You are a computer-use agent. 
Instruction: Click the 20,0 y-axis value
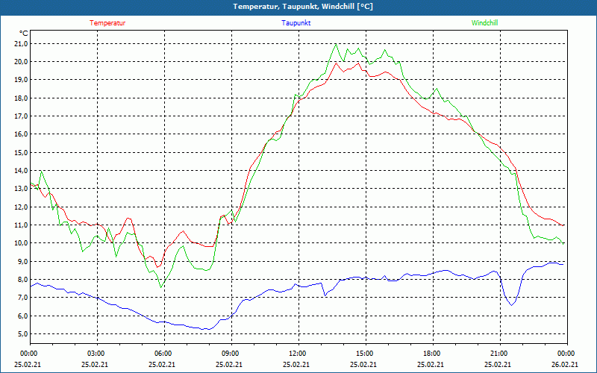click(x=22, y=62)
